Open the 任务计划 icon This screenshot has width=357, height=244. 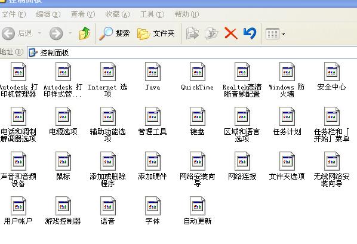(287, 116)
